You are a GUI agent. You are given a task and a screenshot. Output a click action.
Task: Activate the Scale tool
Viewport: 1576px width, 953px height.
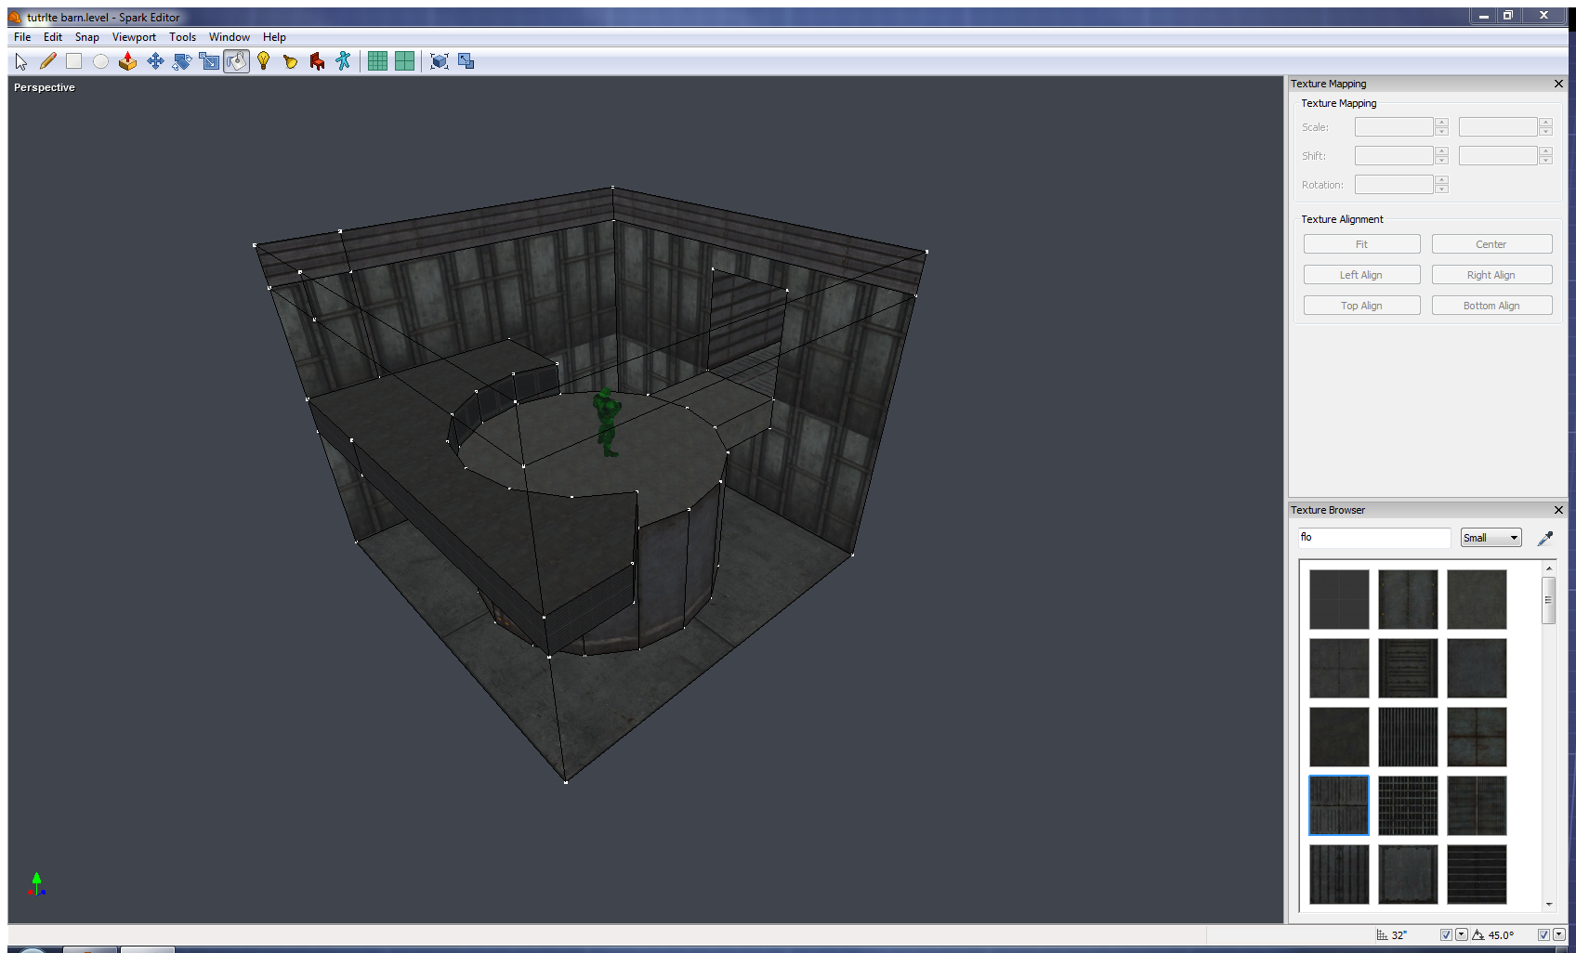click(x=209, y=61)
